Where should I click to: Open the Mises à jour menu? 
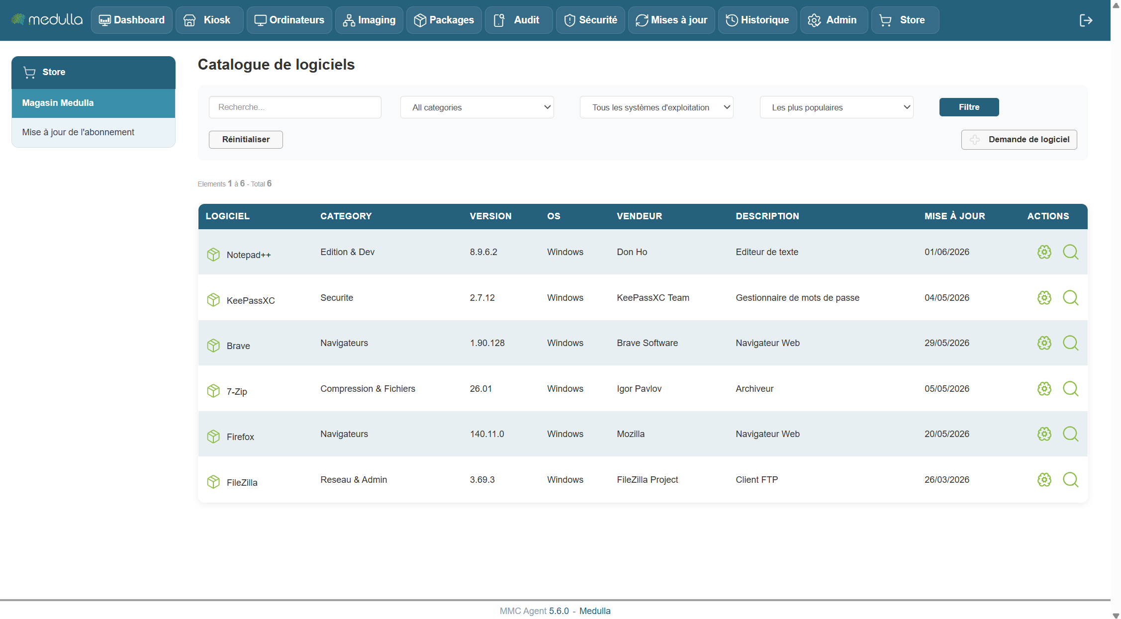click(x=671, y=20)
